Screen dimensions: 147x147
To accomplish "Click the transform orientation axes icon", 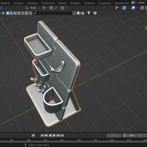I will pyautogui.click(x=27, y=8).
